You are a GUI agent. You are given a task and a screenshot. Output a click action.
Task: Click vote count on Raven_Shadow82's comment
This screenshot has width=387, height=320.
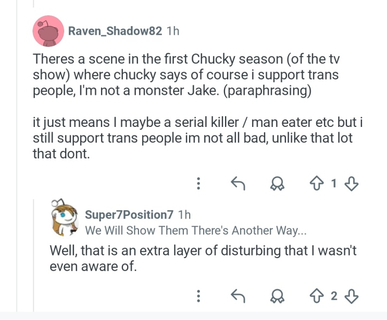pyautogui.click(x=334, y=183)
